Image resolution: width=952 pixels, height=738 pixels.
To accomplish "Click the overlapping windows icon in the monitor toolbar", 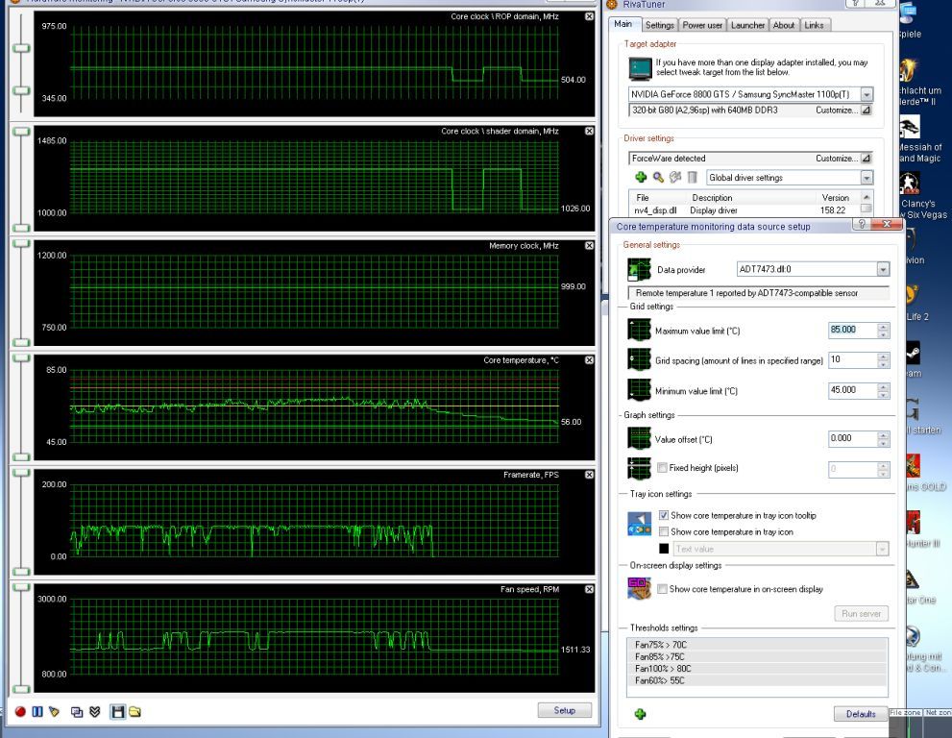I will (77, 711).
